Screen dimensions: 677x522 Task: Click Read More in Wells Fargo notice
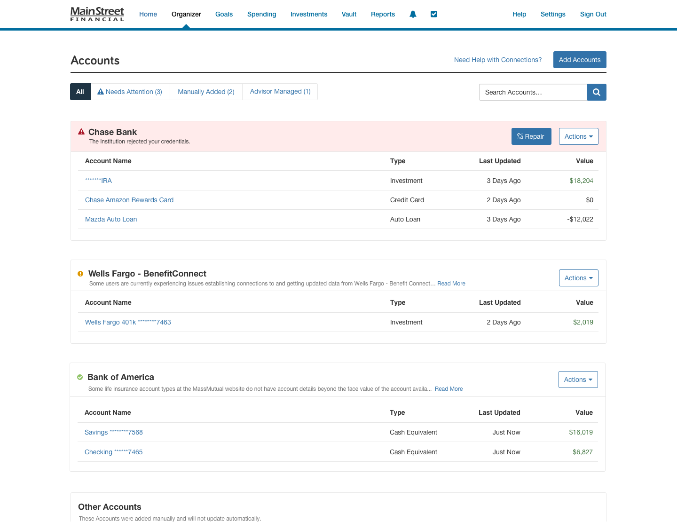point(451,284)
